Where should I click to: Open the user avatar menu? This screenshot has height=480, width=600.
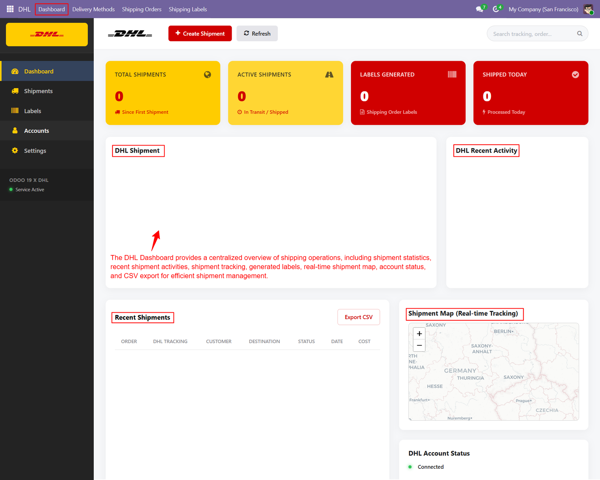[x=588, y=9]
